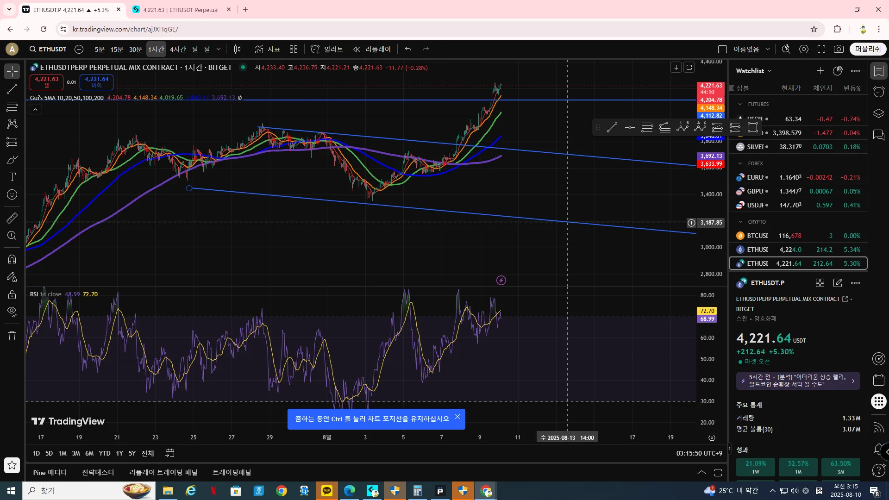This screenshot has height=500, width=889.
Task: Start bar Replay (리플레이)
Action: click(x=372, y=49)
